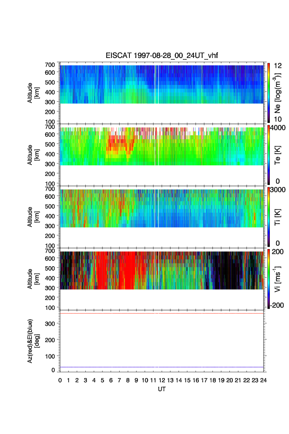Click the 12 tick on the UT axis
Viewport: 289px width, 434px height.
point(162,380)
